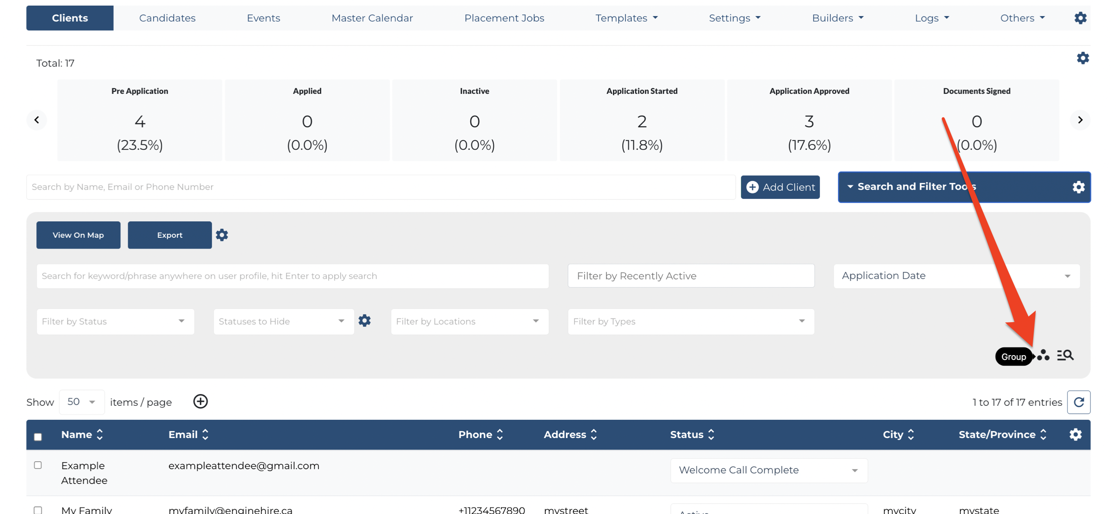
Task: Click the Group icon with three dots
Action: point(1043,355)
